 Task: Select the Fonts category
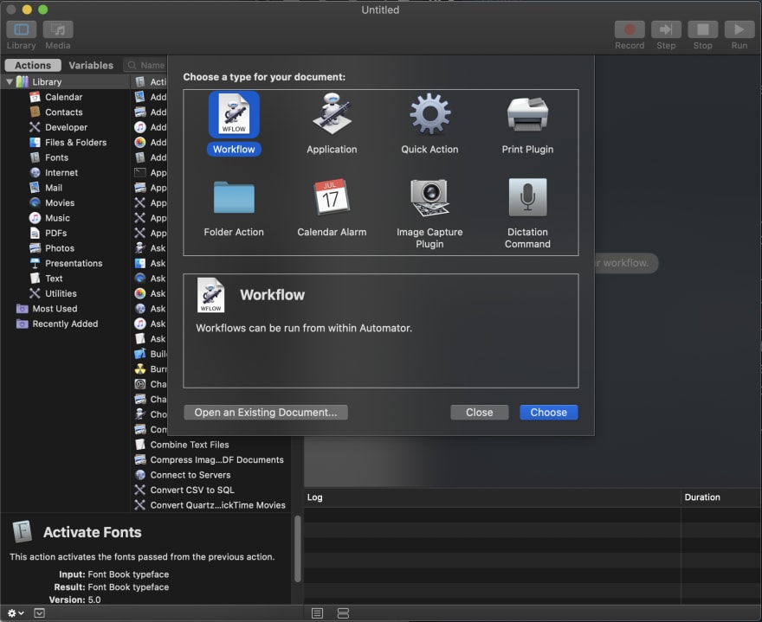coord(56,157)
